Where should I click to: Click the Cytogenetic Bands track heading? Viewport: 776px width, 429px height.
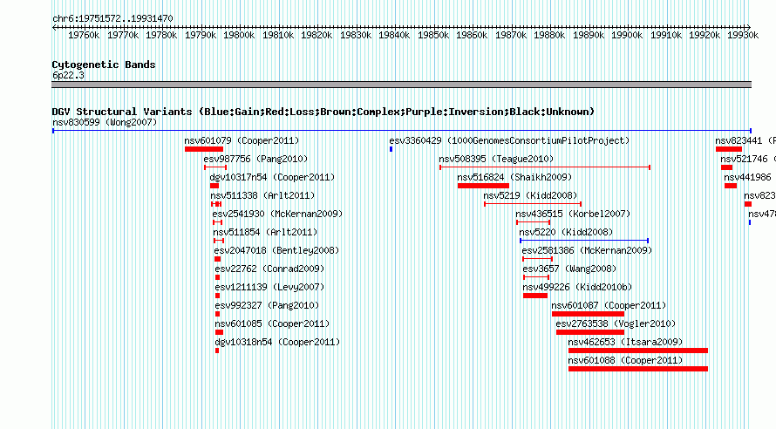[x=104, y=65]
